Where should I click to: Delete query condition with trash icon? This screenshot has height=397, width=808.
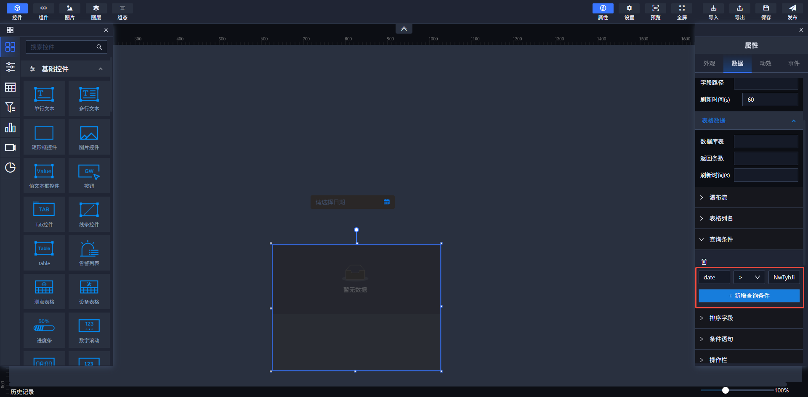coord(704,261)
